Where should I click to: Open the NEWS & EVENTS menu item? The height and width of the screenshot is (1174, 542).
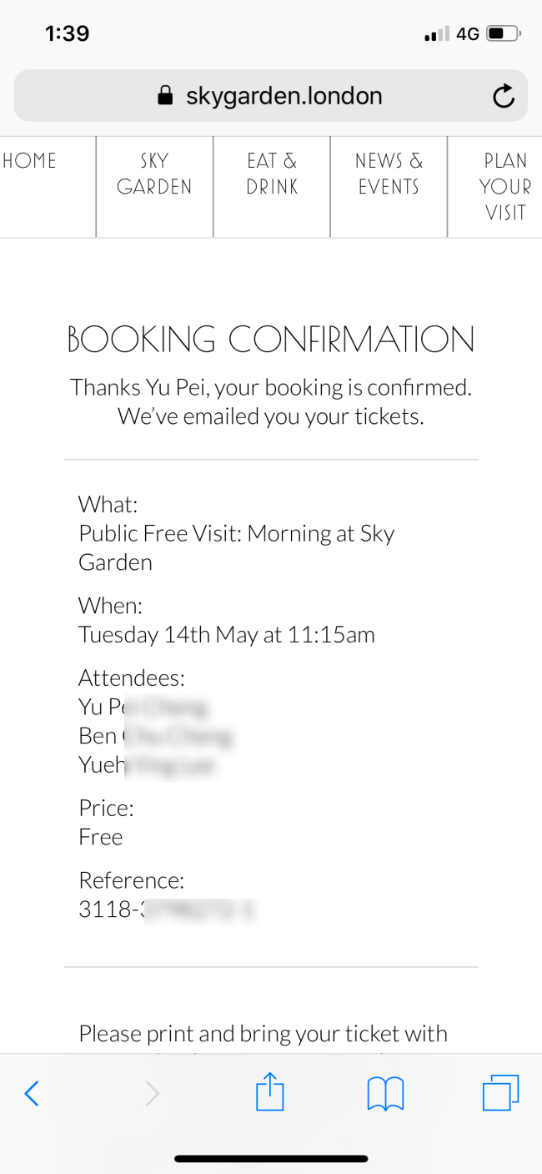tap(389, 174)
